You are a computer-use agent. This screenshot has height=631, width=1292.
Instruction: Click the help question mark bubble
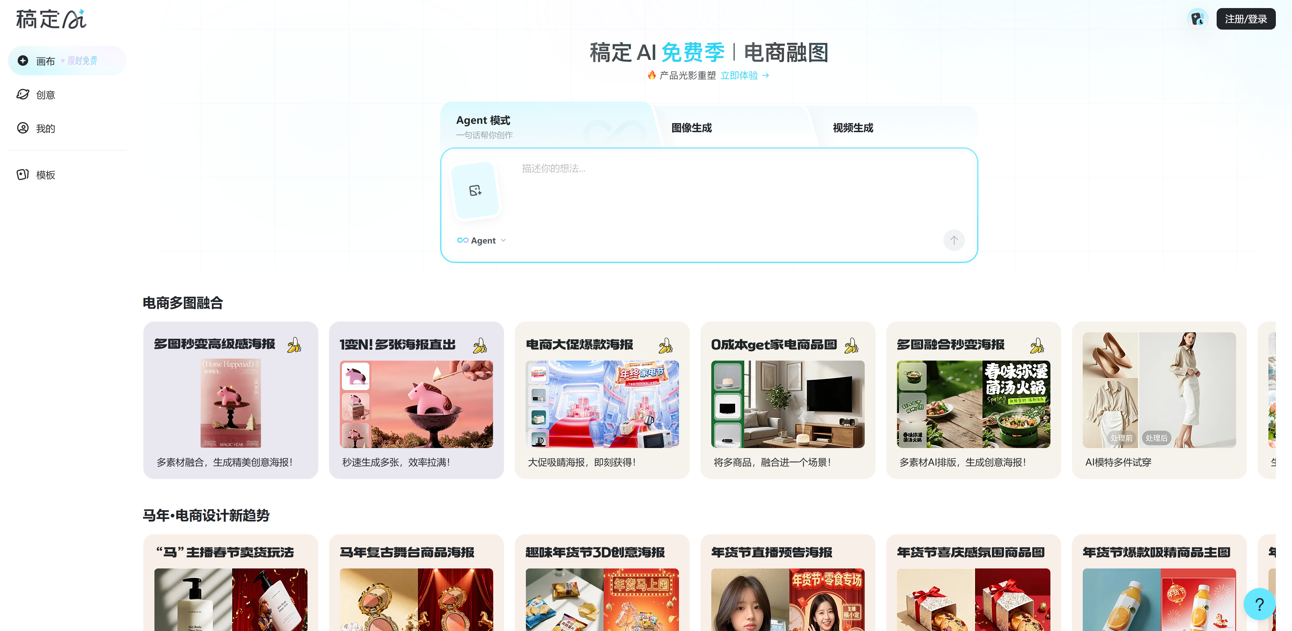pyautogui.click(x=1259, y=604)
